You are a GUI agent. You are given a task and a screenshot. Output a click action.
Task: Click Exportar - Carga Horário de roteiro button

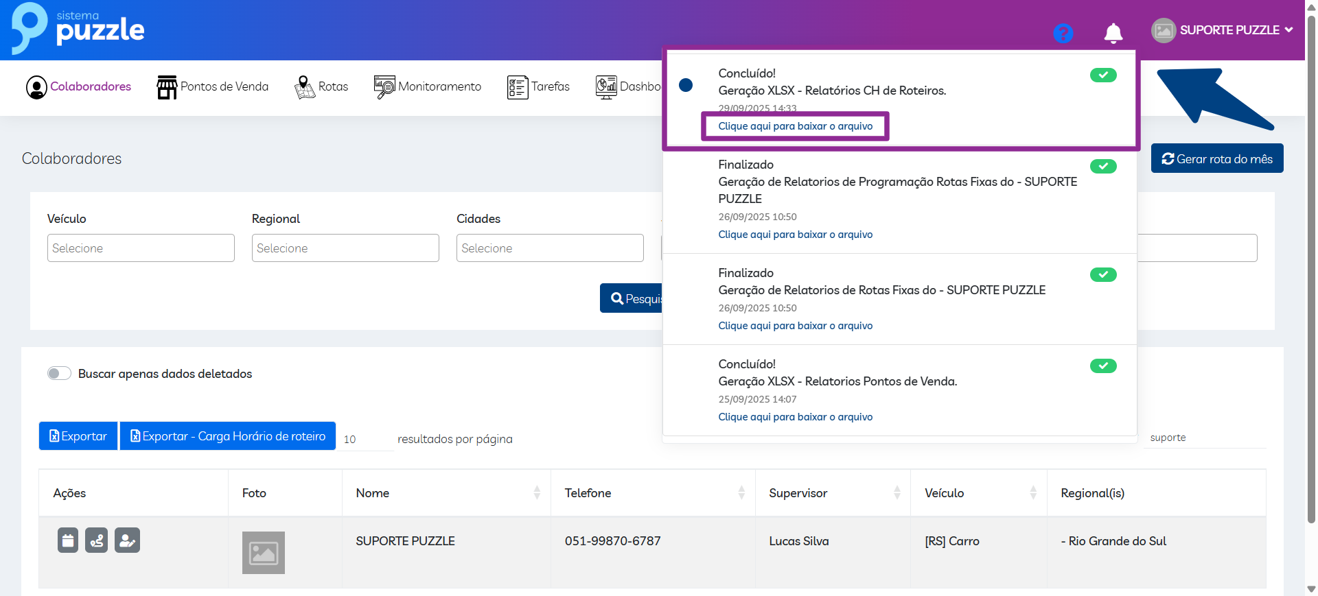228,436
